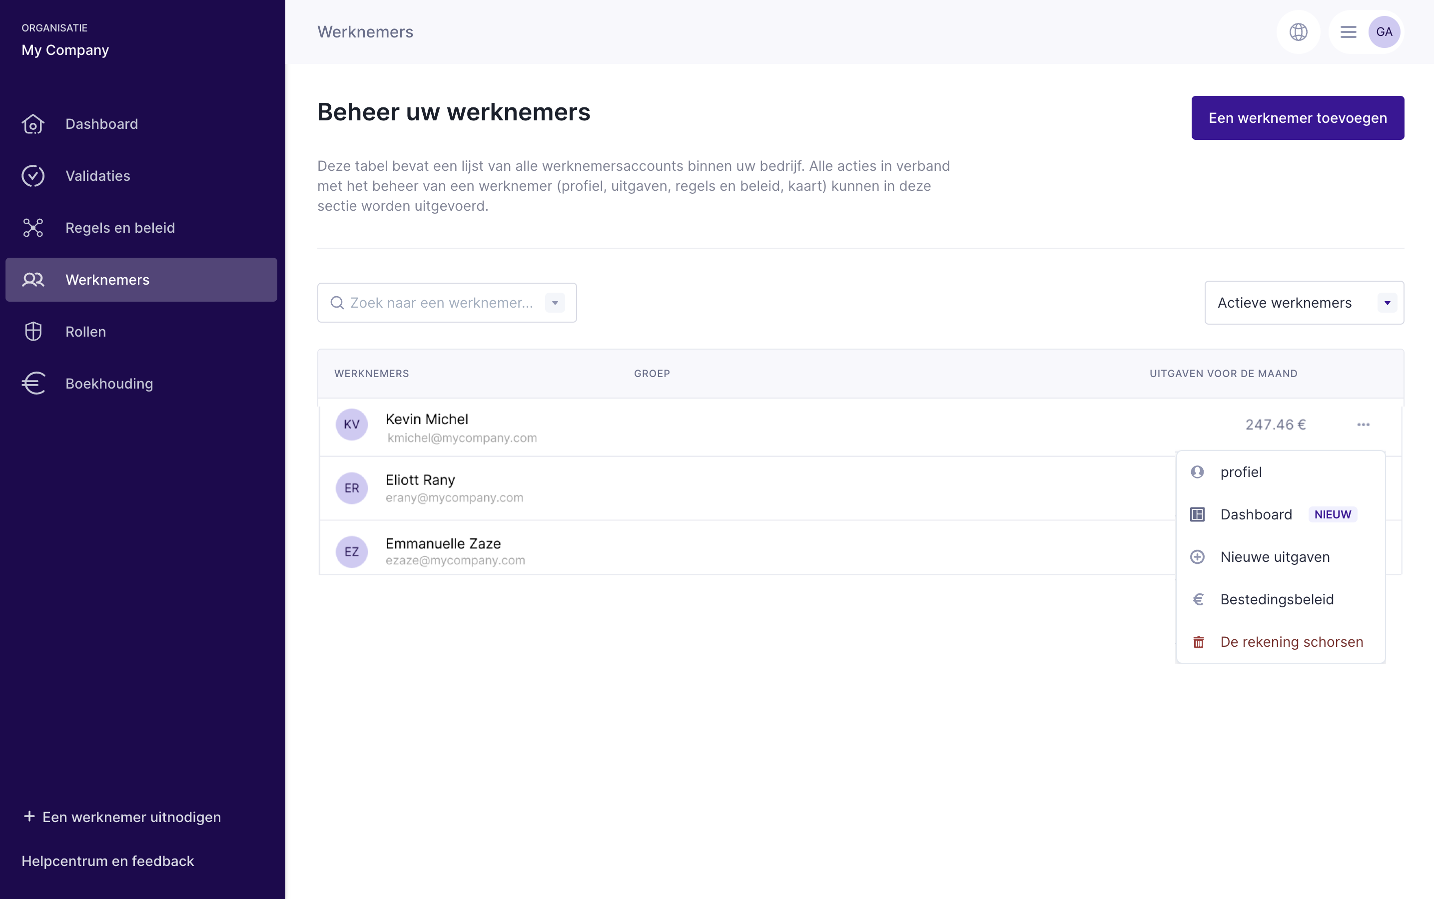Open Bestedingsbeleid from context menu
Screen dimensions: 1434x899
tap(1277, 599)
